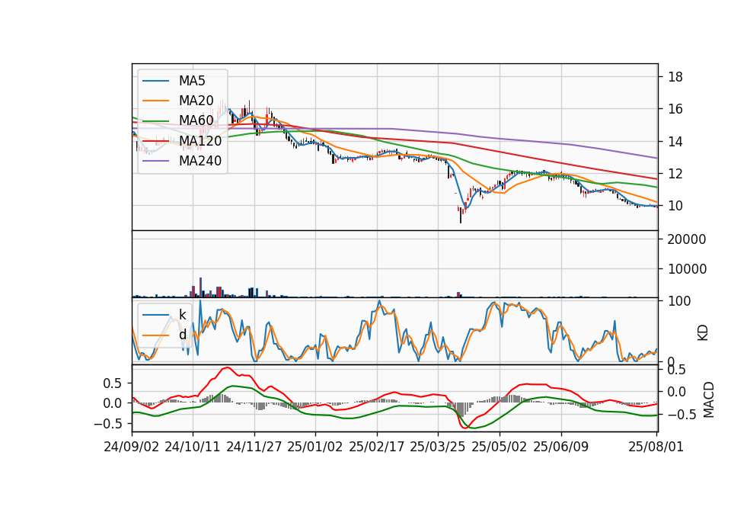The image size is (731, 526).
Task: Click the 25/03/25 date axis label
Action: coord(438,447)
